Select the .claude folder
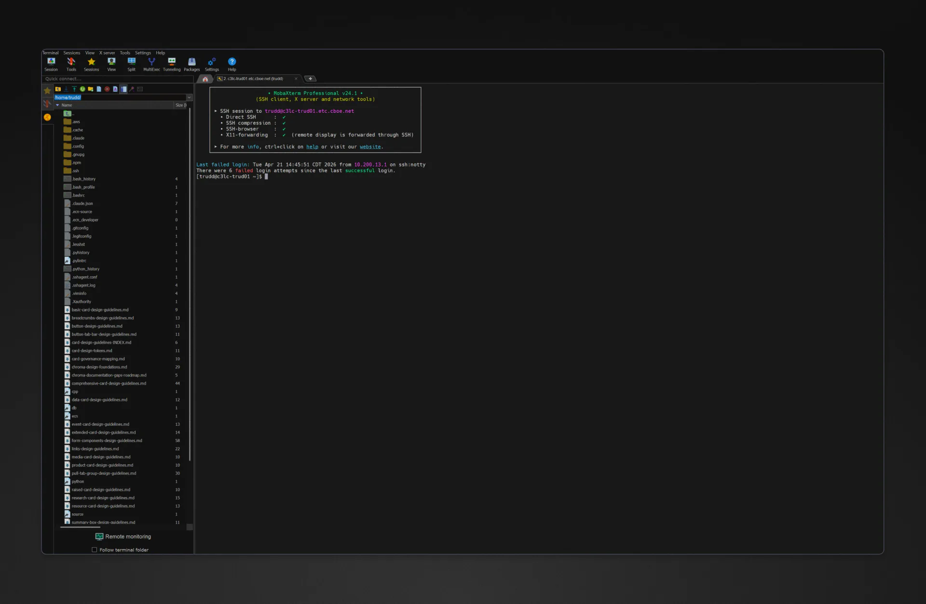Screen dimensions: 926x604 (x=74, y=138)
